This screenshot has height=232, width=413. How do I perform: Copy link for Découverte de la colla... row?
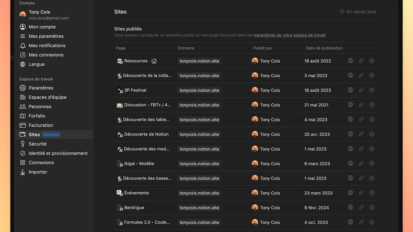click(x=361, y=75)
